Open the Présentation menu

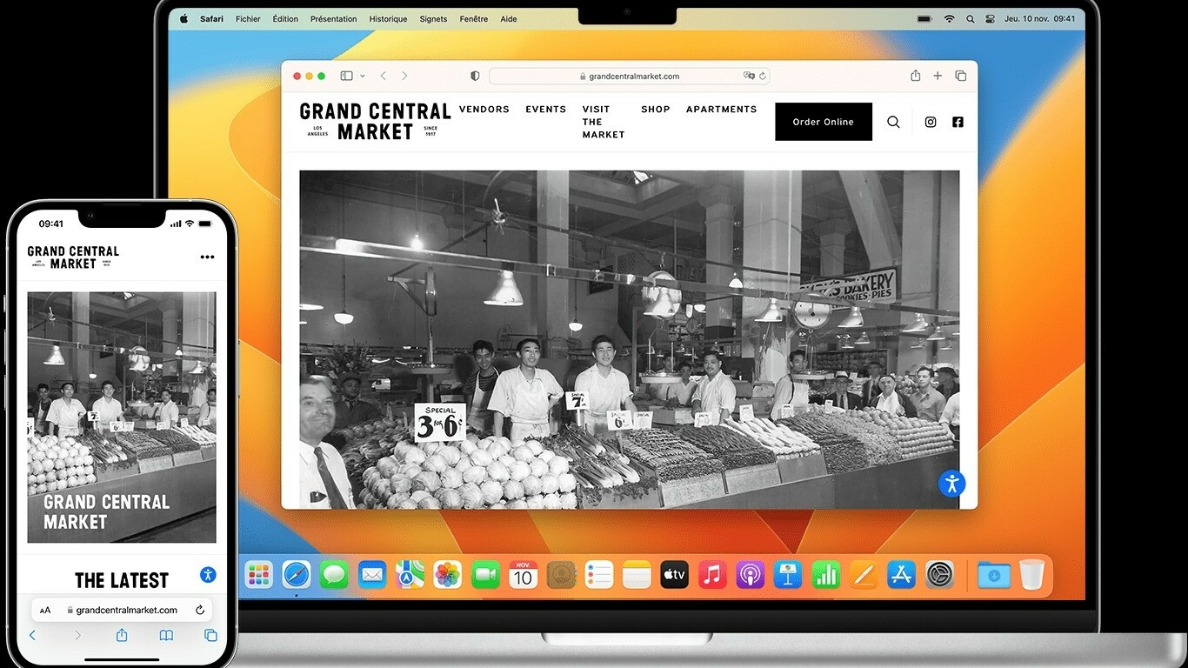pos(334,18)
